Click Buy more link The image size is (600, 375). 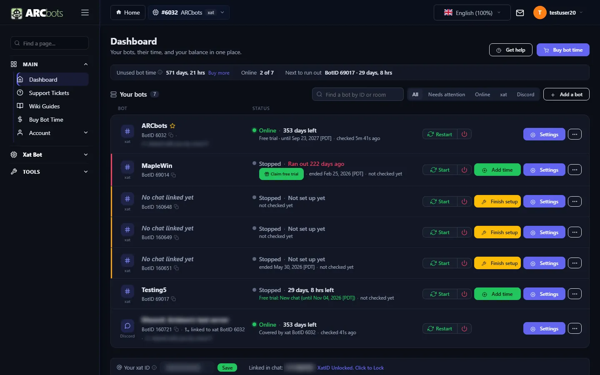pos(219,73)
